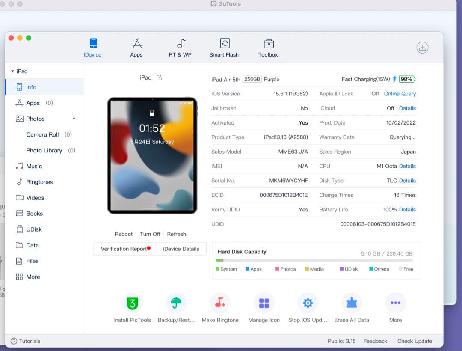Click the Public: 3.15 version text
The width and height of the screenshot is (462, 351).
click(x=341, y=341)
